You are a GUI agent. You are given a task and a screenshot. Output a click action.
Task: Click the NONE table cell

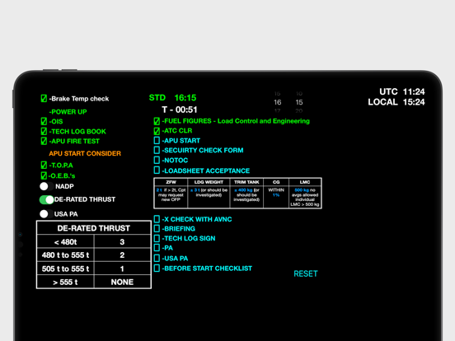(x=122, y=282)
